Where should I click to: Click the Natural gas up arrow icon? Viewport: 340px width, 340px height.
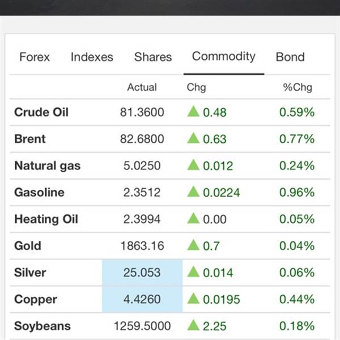point(193,165)
